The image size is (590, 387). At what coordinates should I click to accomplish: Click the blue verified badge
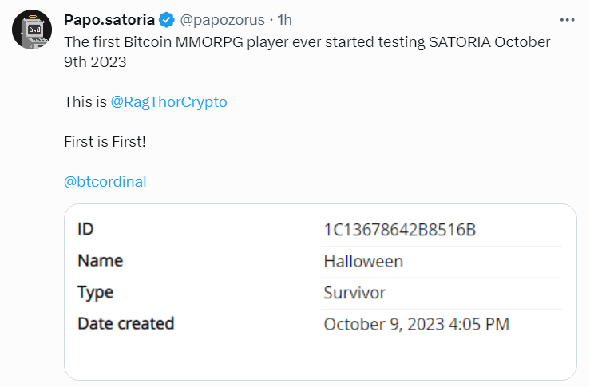point(167,20)
